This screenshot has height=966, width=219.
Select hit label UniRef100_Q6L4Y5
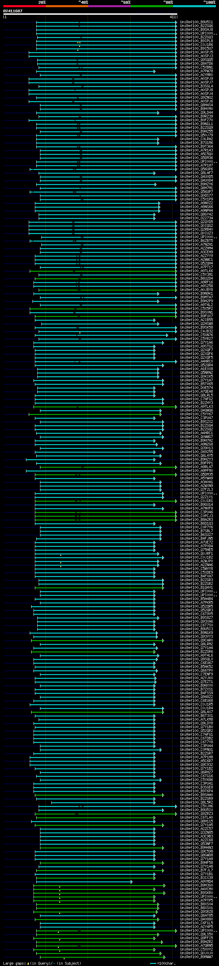point(196,456)
